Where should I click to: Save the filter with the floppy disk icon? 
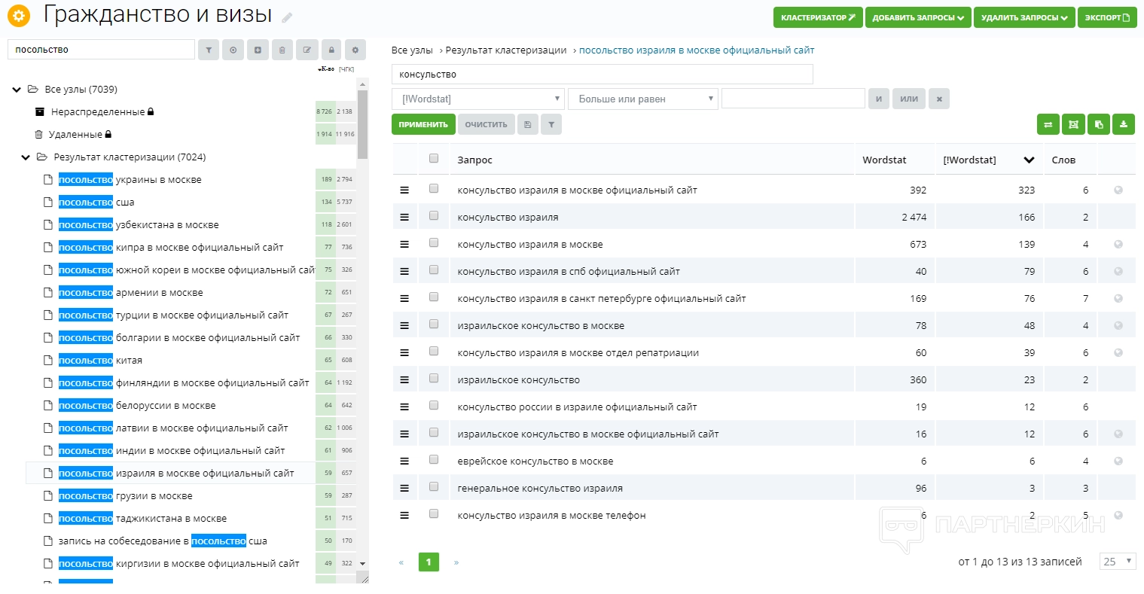pos(527,125)
